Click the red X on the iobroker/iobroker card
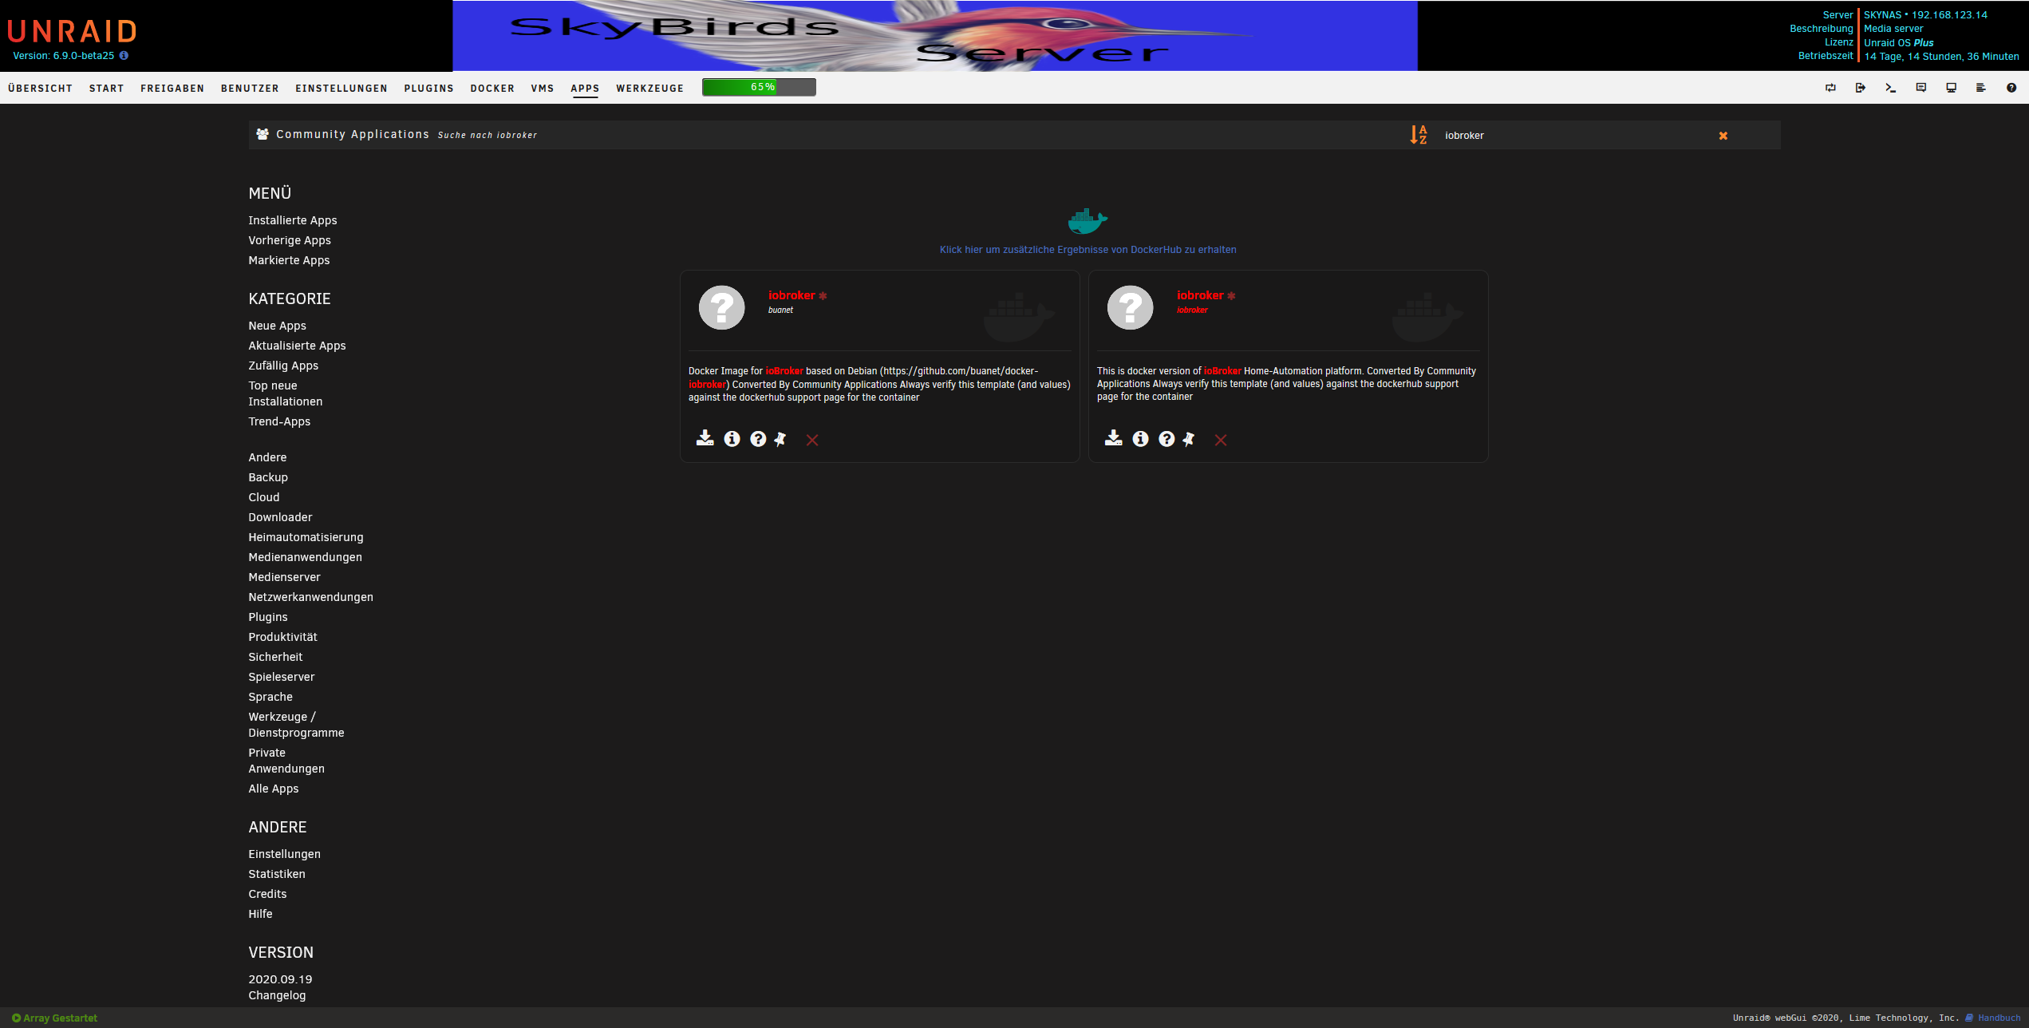This screenshot has height=1028, width=2029. 1221,440
